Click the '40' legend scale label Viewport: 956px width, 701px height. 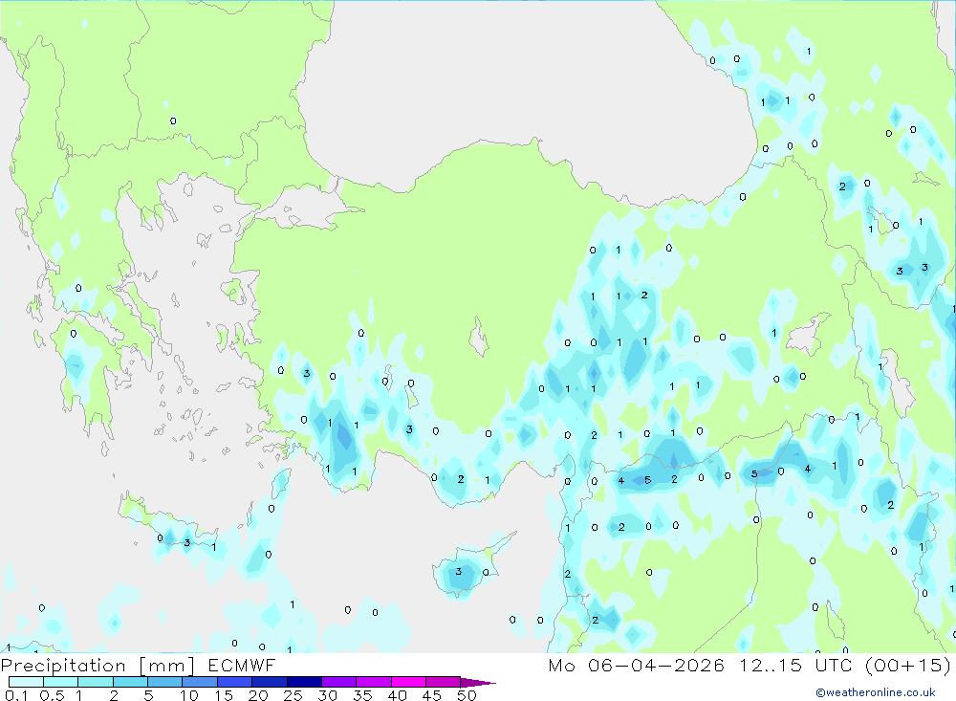(x=397, y=695)
